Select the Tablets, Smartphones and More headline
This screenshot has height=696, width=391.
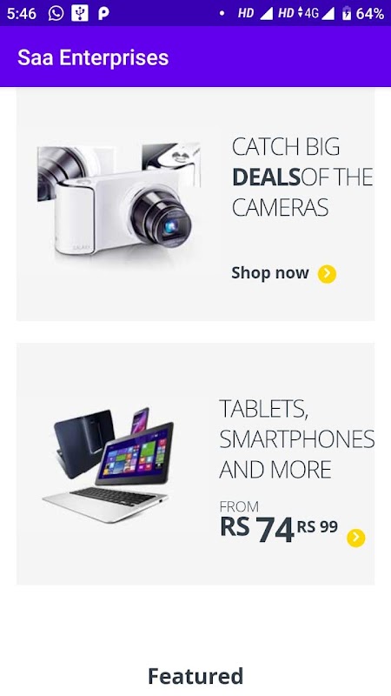pos(296,439)
